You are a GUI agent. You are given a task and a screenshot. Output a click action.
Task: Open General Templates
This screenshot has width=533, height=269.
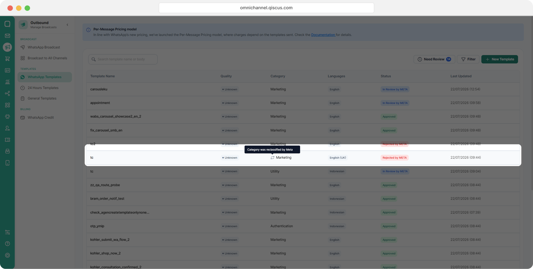45,98
